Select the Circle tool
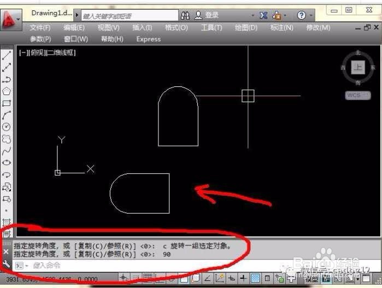 tap(7, 127)
